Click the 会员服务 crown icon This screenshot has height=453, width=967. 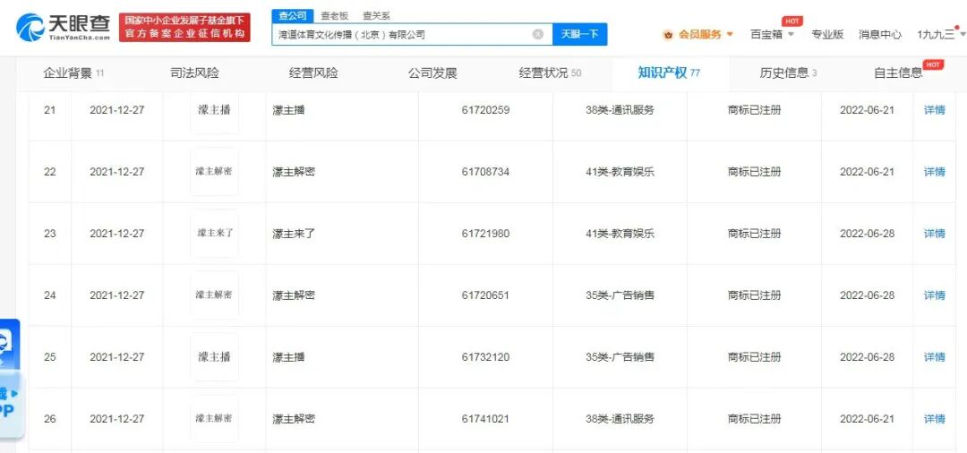point(669,35)
